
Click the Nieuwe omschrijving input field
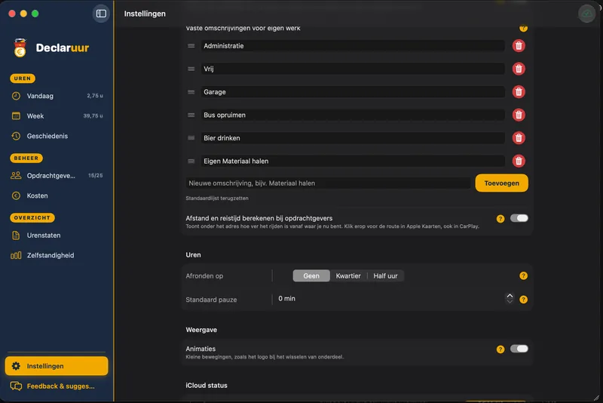[x=328, y=183]
